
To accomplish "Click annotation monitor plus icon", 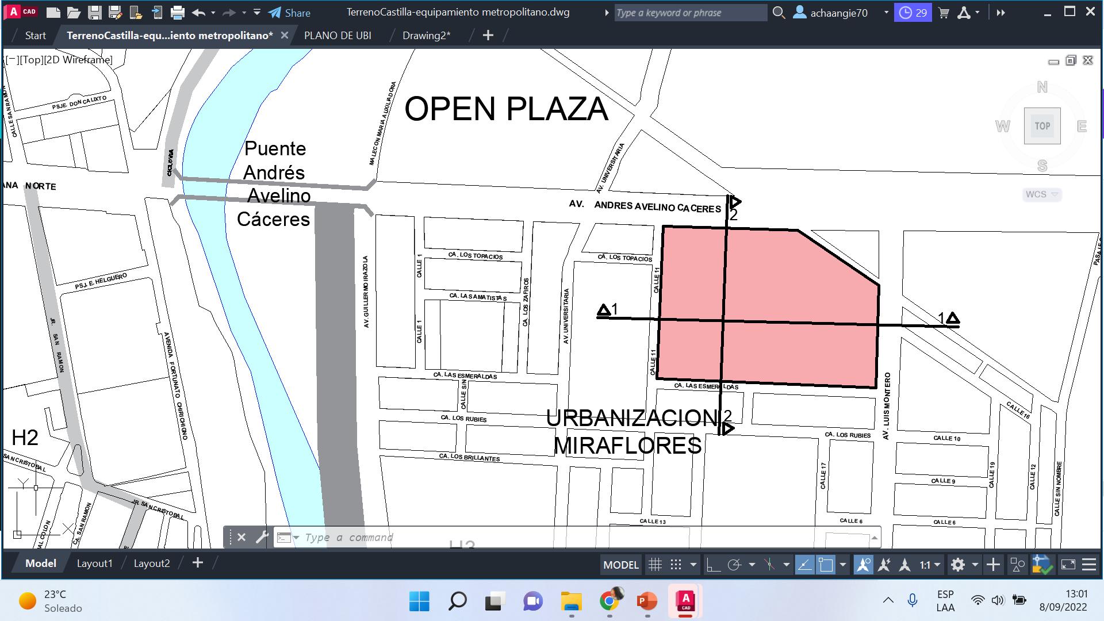I will [993, 565].
